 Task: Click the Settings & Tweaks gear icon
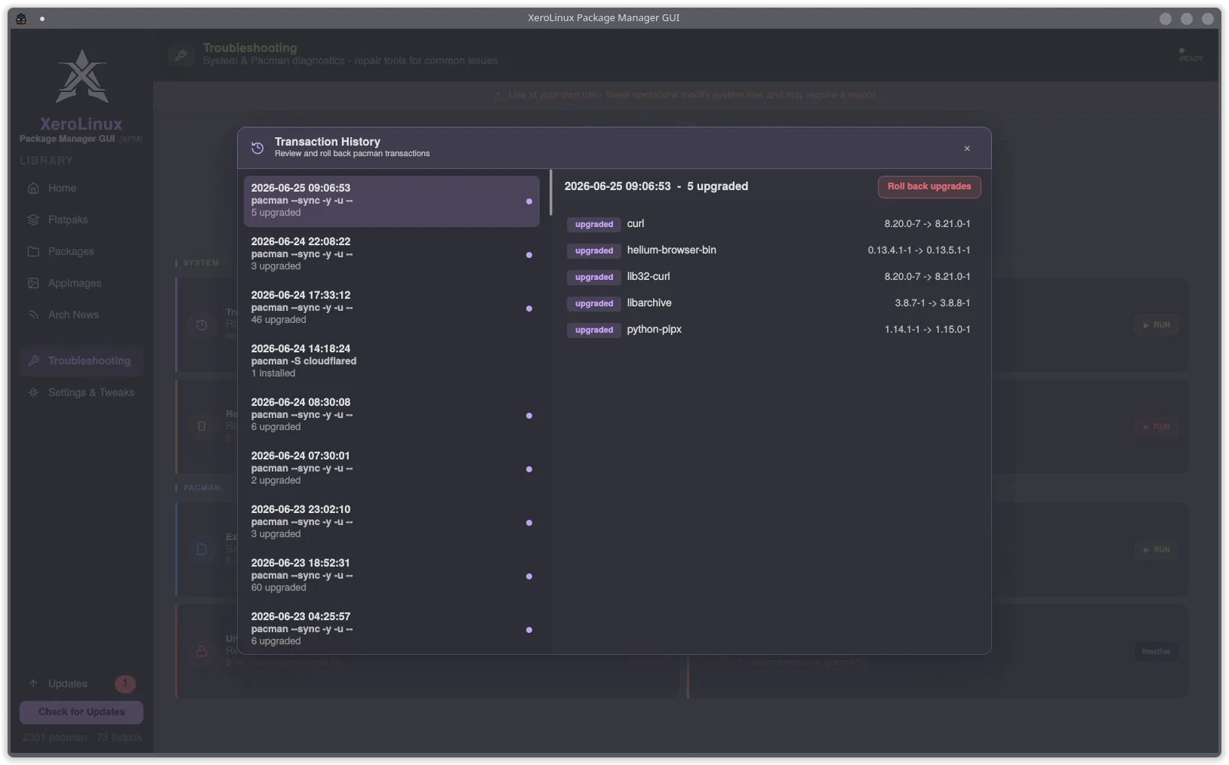(33, 393)
